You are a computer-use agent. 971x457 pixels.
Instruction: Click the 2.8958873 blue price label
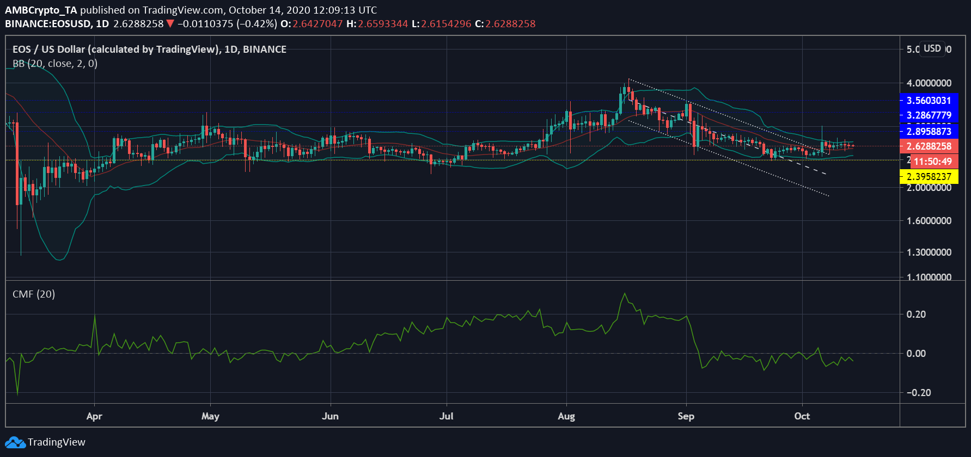(x=929, y=132)
